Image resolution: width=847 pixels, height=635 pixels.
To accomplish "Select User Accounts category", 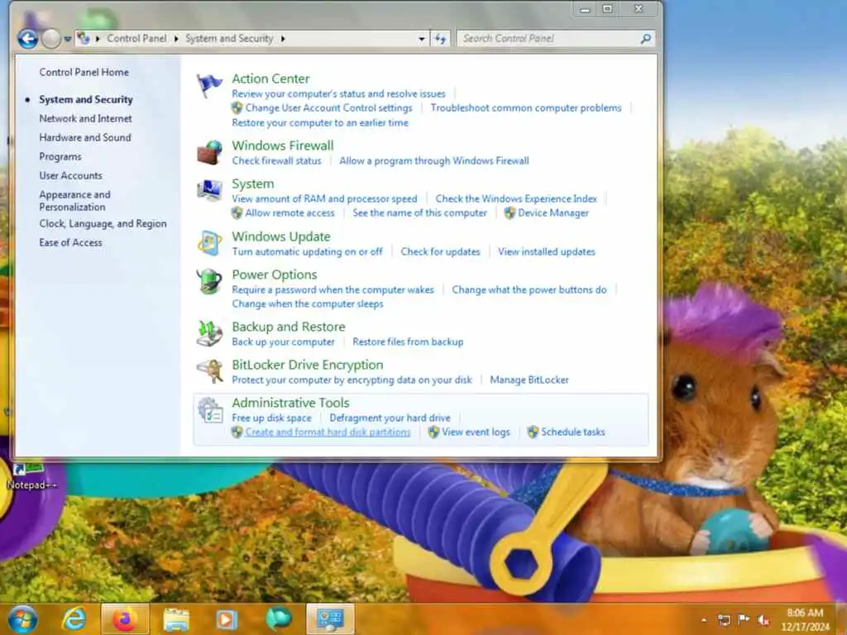I will tap(70, 175).
